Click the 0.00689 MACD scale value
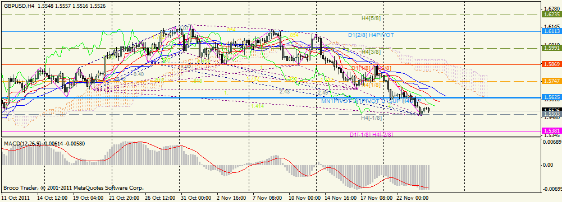562x202 pixels. (x=552, y=142)
